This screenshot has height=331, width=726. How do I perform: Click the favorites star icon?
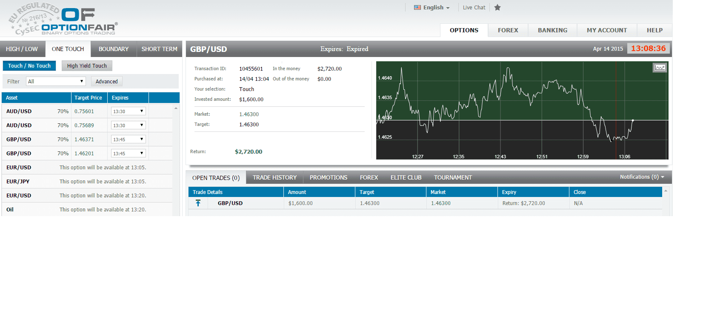[497, 8]
